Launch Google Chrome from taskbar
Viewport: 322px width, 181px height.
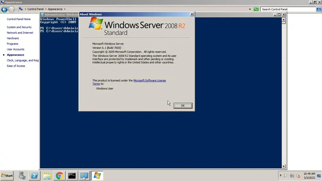click(x=59, y=176)
